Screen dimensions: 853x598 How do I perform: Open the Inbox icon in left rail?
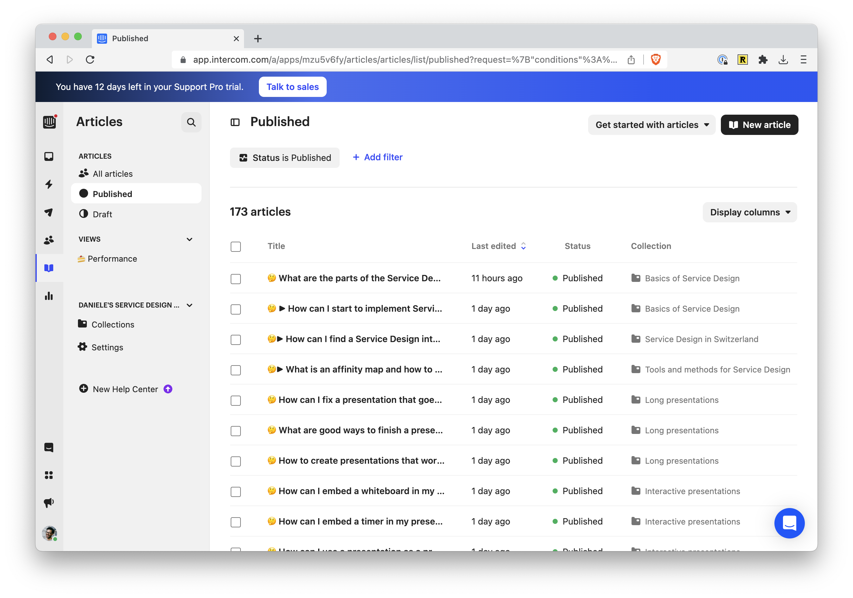49,156
